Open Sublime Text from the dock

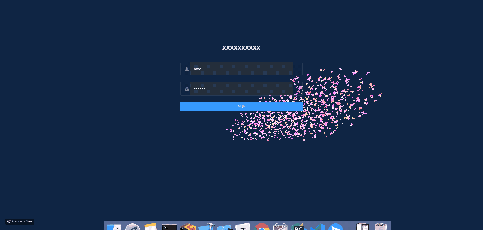(x=188, y=227)
